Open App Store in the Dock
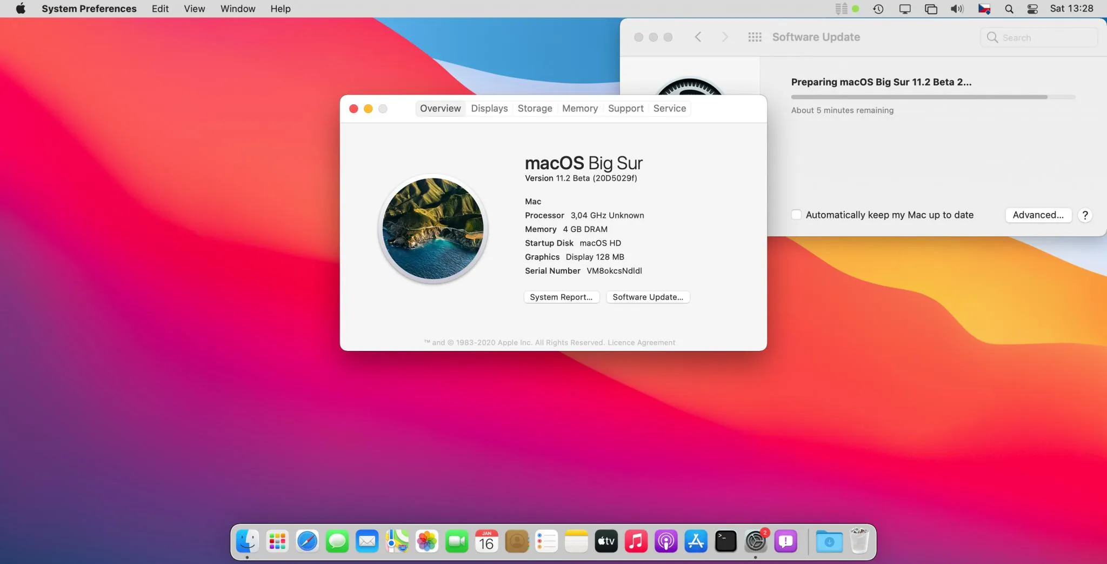This screenshot has height=564, width=1107. [696, 541]
